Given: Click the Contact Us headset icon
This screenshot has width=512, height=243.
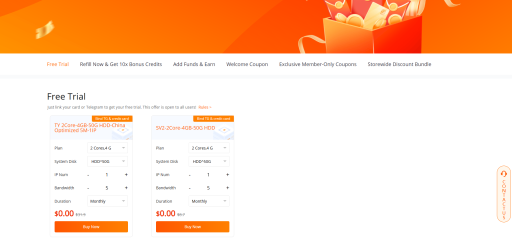Looking at the screenshot, I should [503, 173].
